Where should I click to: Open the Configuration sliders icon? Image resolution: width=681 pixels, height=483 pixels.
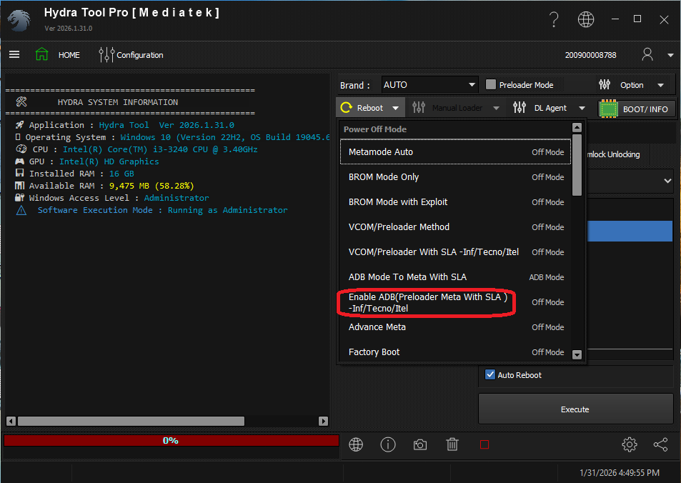click(x=106, y=55)
